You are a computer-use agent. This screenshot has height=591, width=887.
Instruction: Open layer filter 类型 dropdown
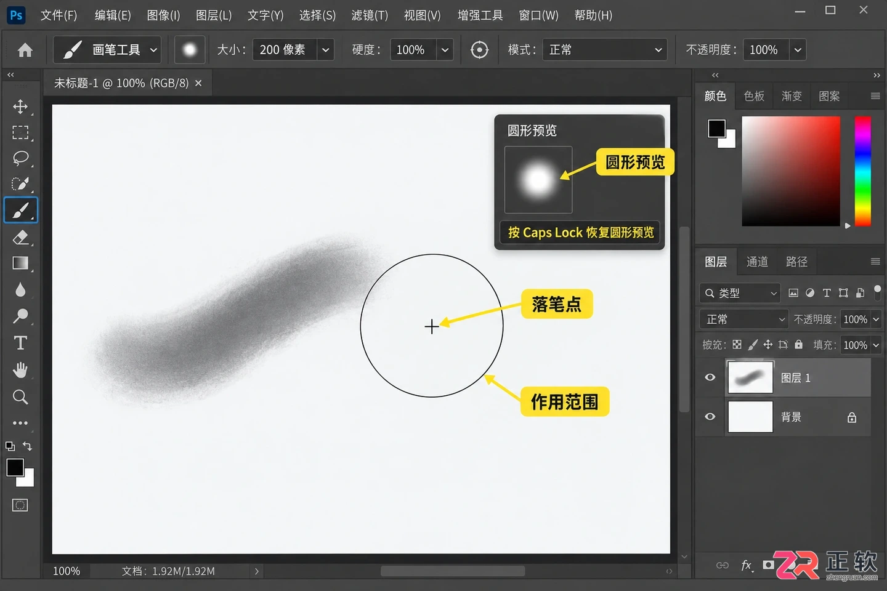(740, 293)
